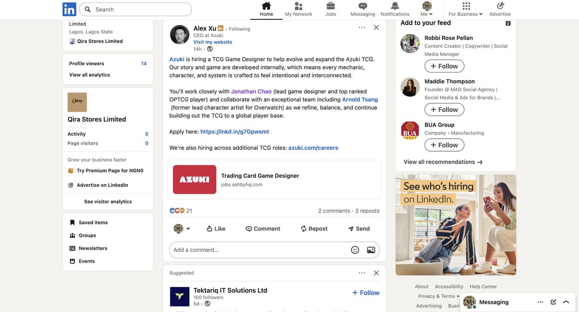Expand the post-as identity selector
Viewport: 579px width, 312px height.
pos(182,228)
